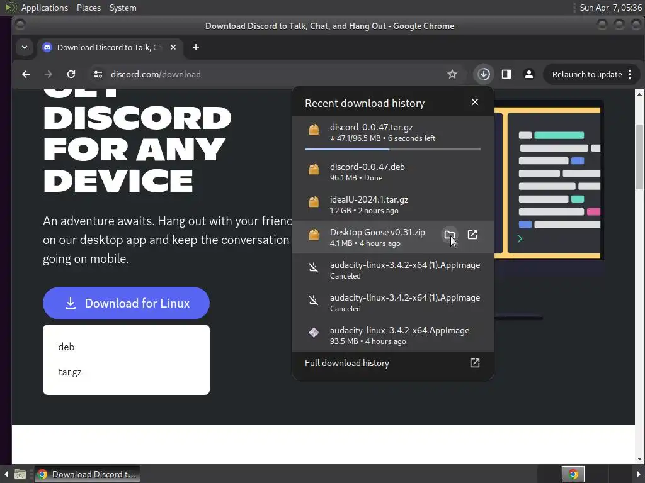Select the Download Discord browser tab

tap(110, 47)
